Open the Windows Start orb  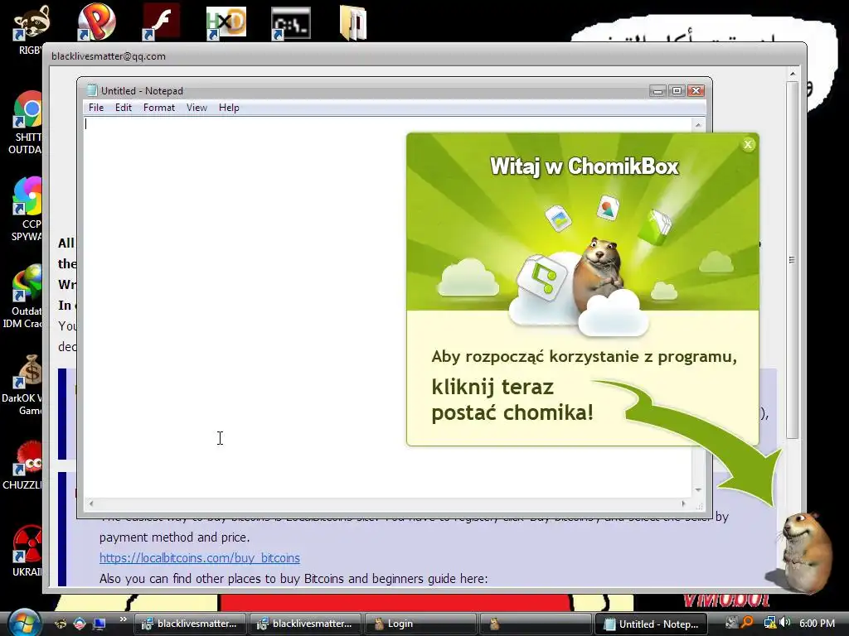(24, 623)
